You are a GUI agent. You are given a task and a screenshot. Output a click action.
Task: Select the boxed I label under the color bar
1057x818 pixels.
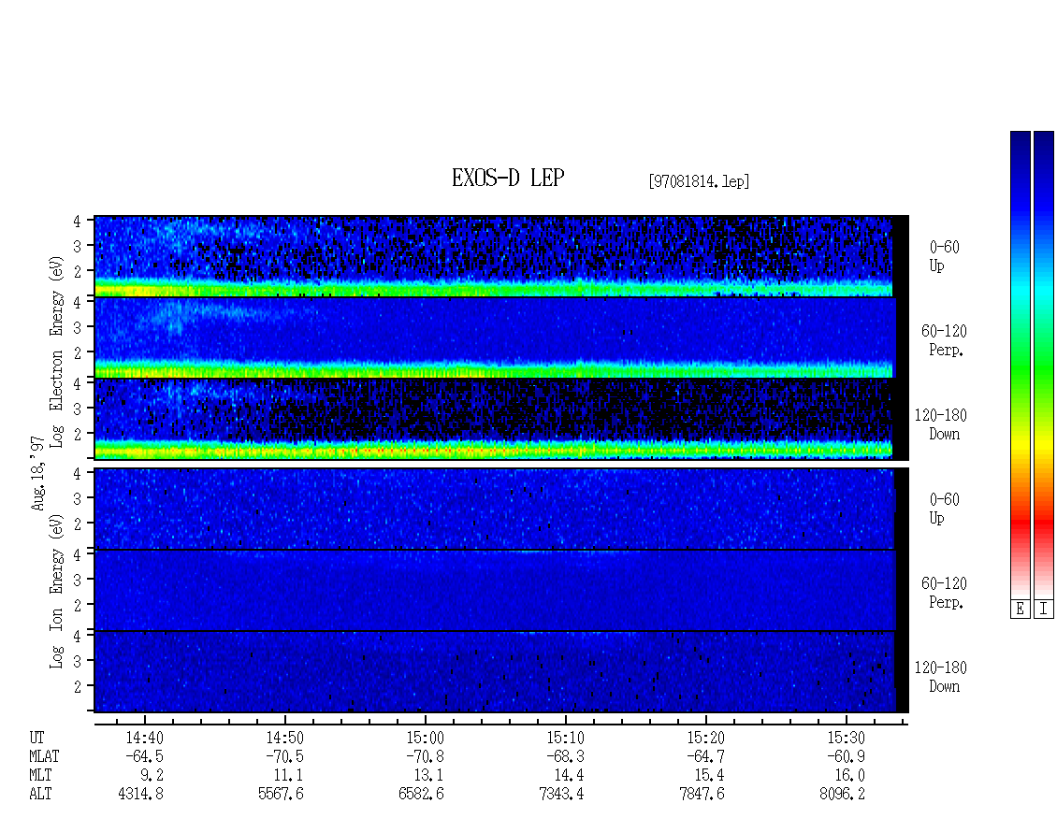tap(1044, 609)
